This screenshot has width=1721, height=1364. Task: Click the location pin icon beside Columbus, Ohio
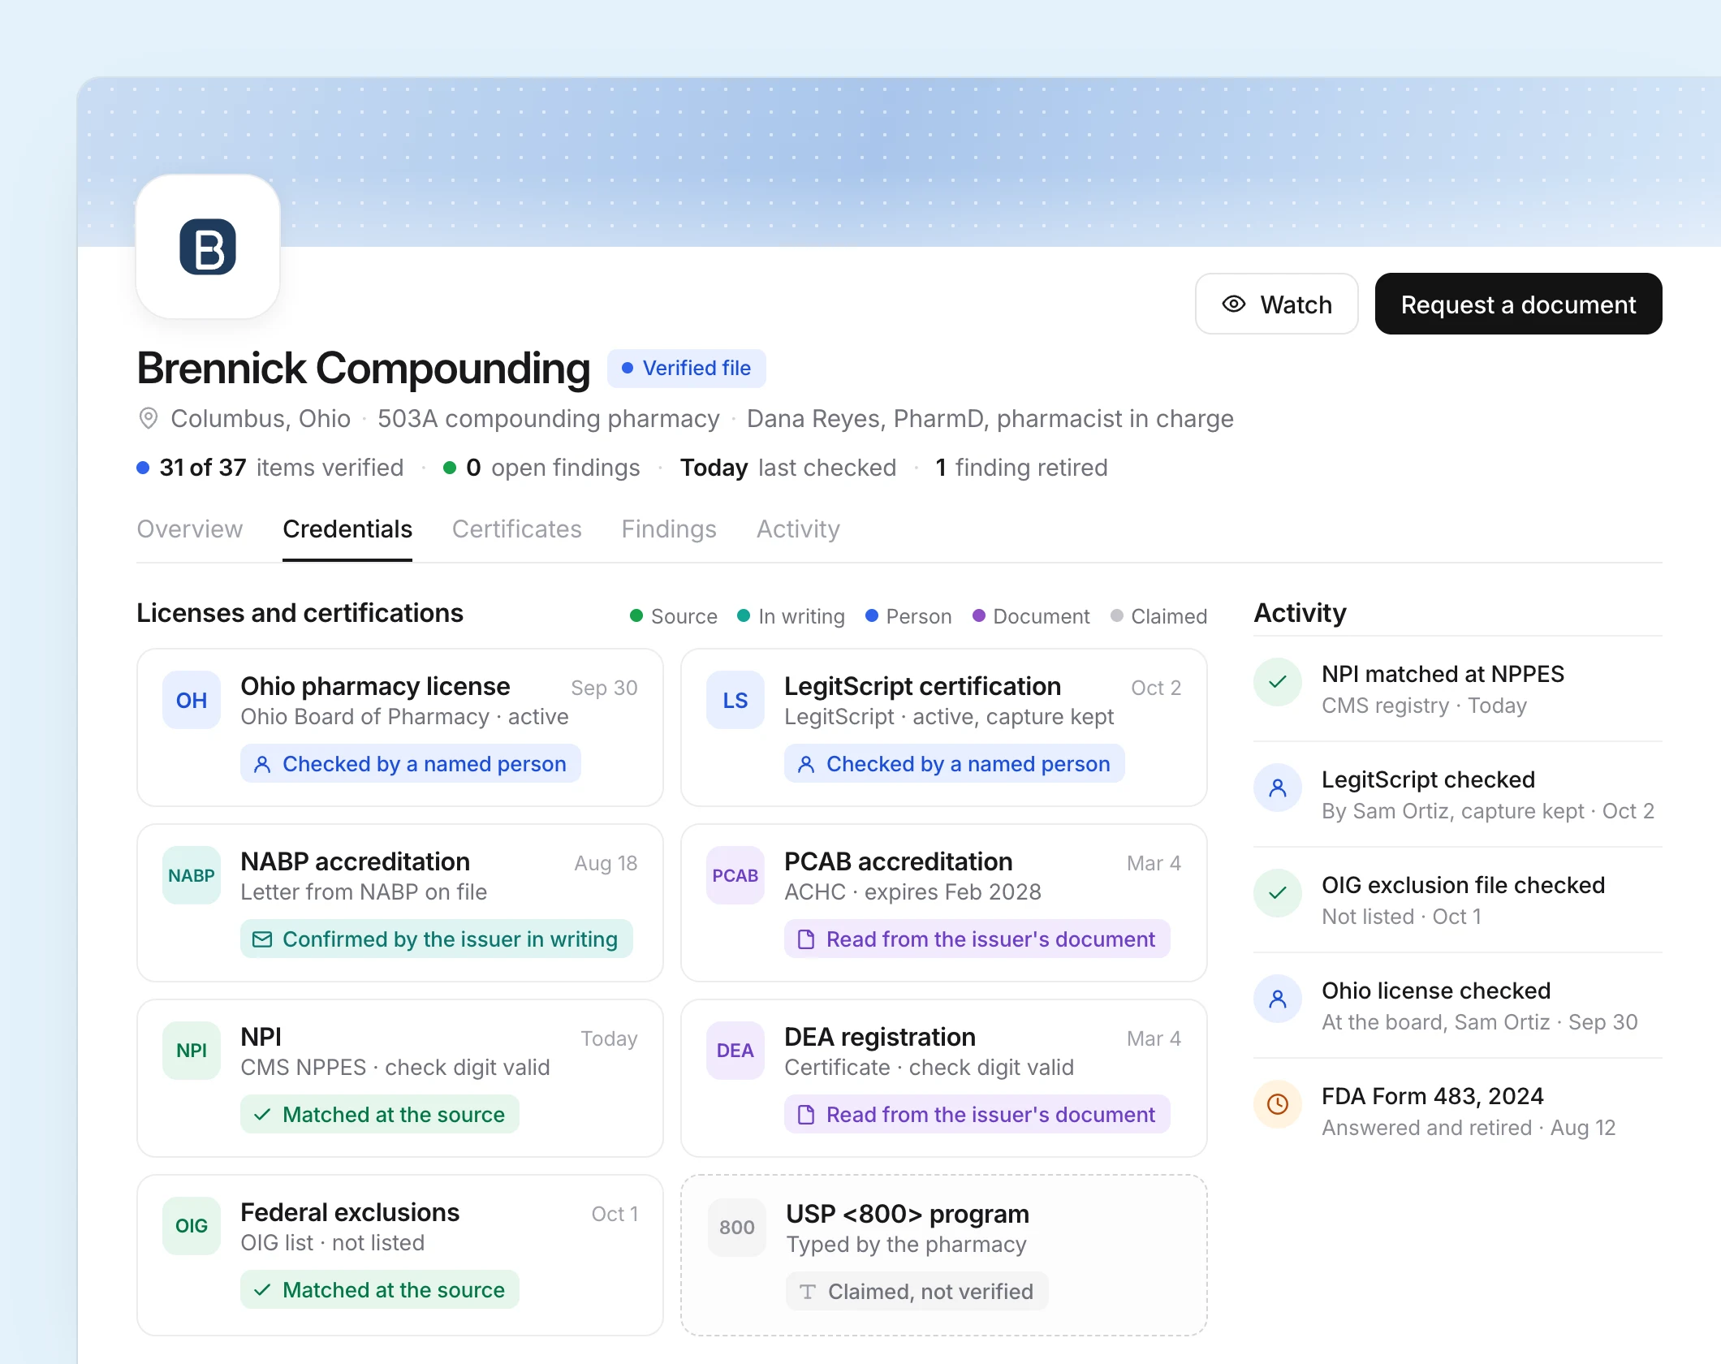[148, 418]
